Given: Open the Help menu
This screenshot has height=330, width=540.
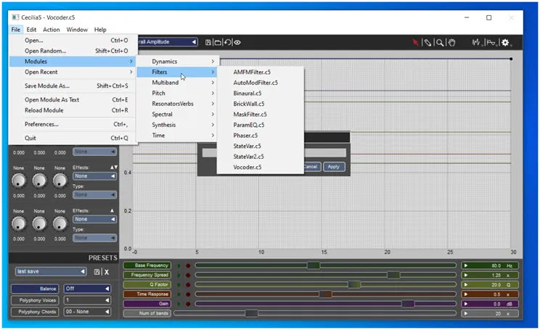Looking at the screenshot, I should click(x=100, y=30).
